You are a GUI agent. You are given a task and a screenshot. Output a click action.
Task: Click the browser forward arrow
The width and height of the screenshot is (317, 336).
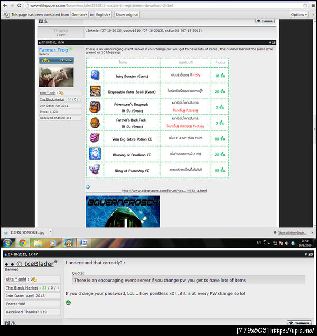pos(12,6)
